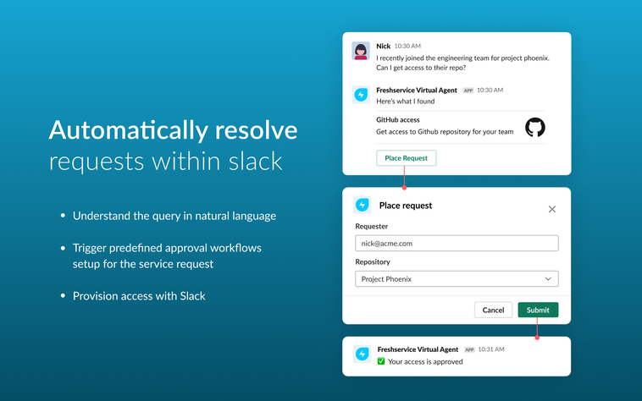Image resolution: width=642 pixels, height=401 pixels.
Task: Click the Repository dropdown chevron arrow
Action: click(x=548, y=279)
